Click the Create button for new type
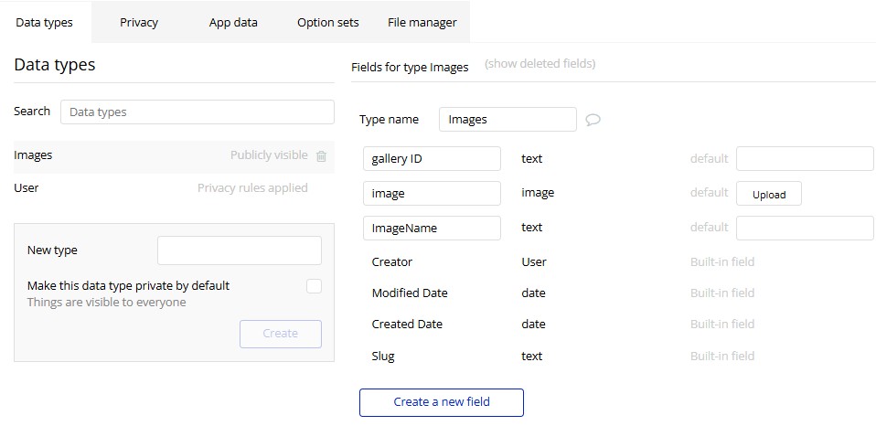This screenshot has width=876, height=426. click(x=280, y=334)
